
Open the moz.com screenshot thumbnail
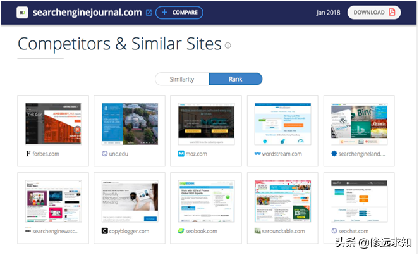tap(206, 123)
